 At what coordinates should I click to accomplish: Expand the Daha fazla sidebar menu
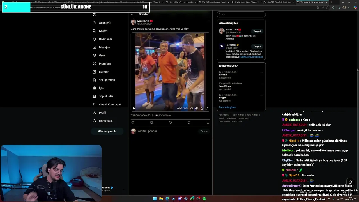pyautogui.click(x=103, y=121)
